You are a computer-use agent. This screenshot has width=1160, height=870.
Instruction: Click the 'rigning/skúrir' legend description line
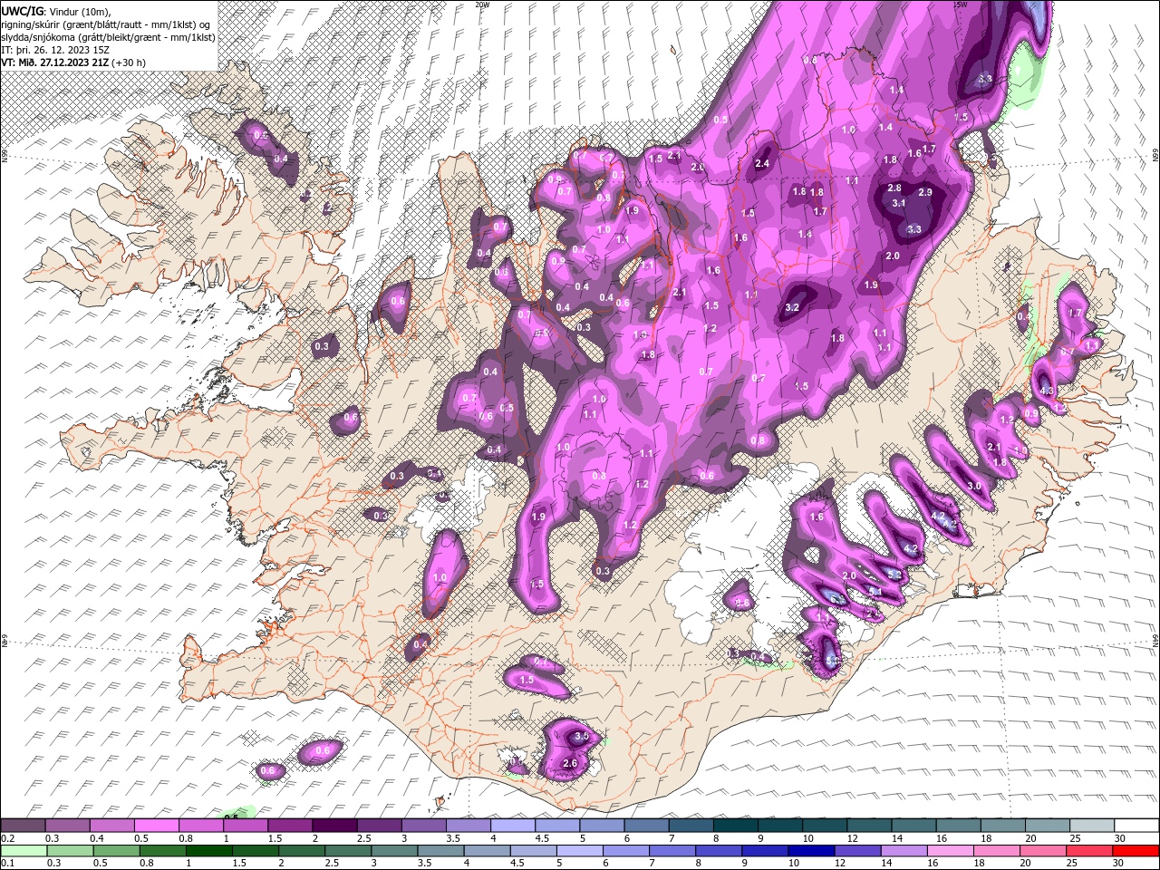(107, 24)
